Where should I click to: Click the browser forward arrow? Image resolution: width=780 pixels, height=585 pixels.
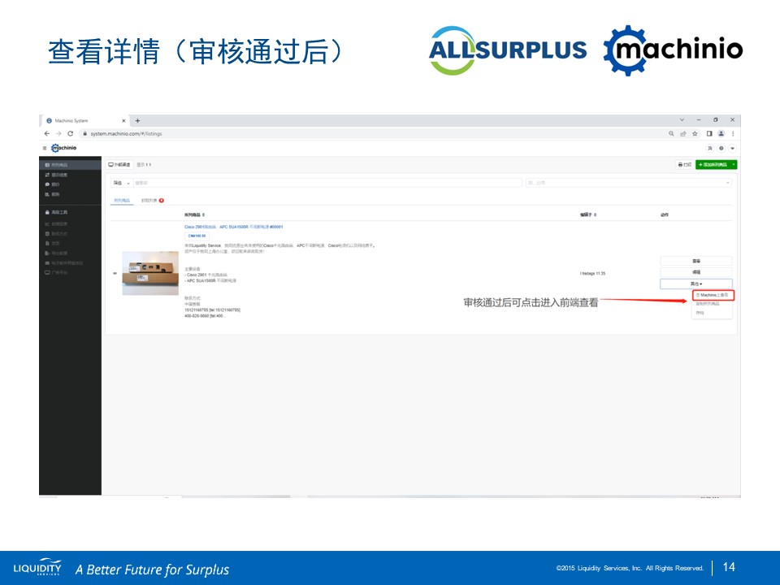coord(58,133)
